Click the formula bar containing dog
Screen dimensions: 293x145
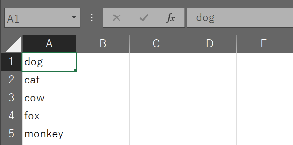pos(240,18)
